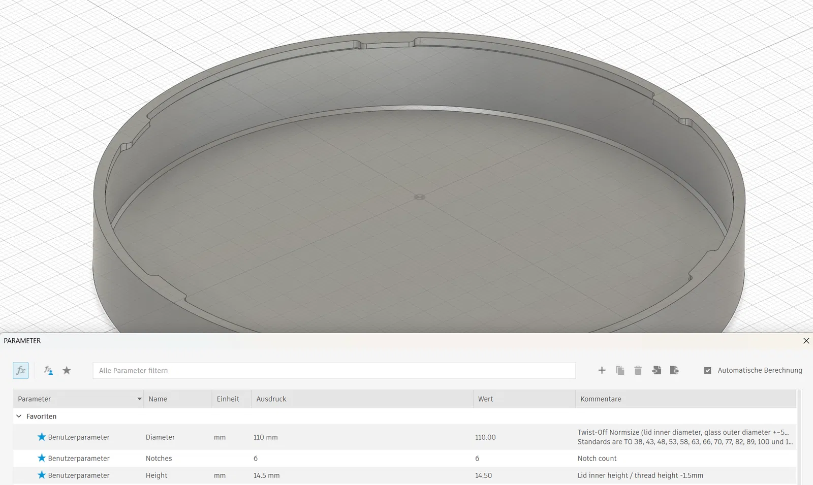Click the Wert column header
813x485 pixels.
[524, 399]
